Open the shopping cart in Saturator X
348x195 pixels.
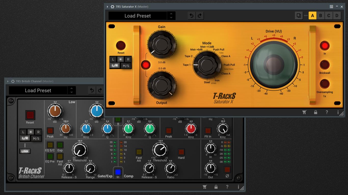[304, 112]
